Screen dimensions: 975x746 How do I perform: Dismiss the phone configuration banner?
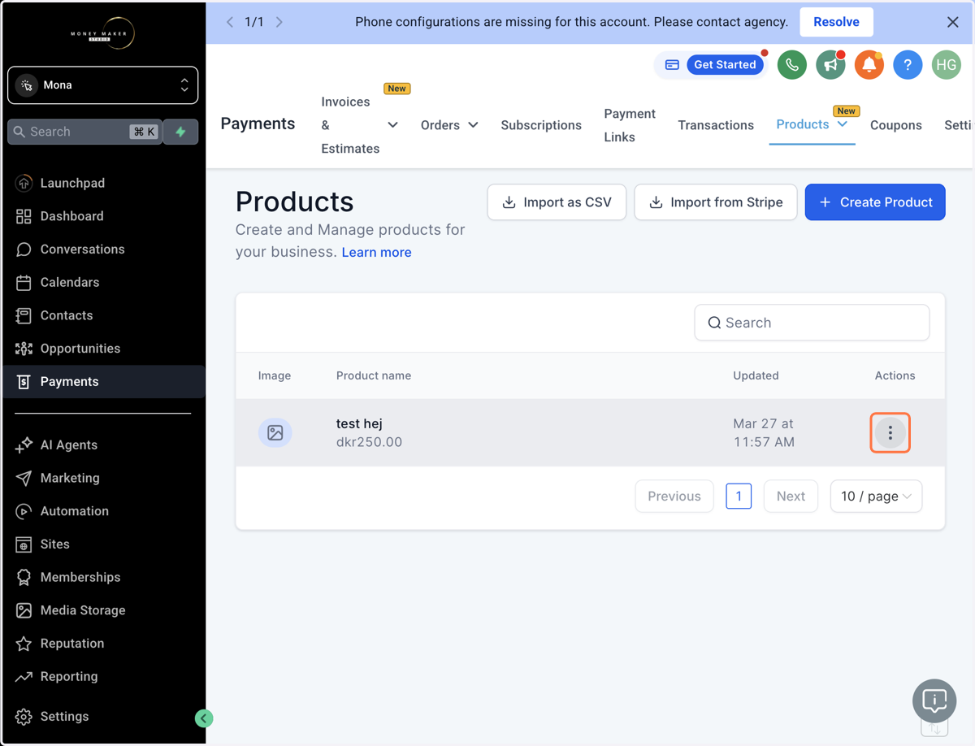(953, 22)
